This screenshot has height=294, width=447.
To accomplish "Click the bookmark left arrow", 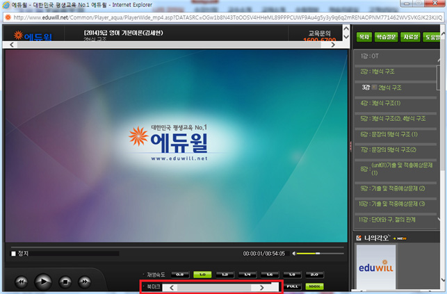I will (172, 287).
